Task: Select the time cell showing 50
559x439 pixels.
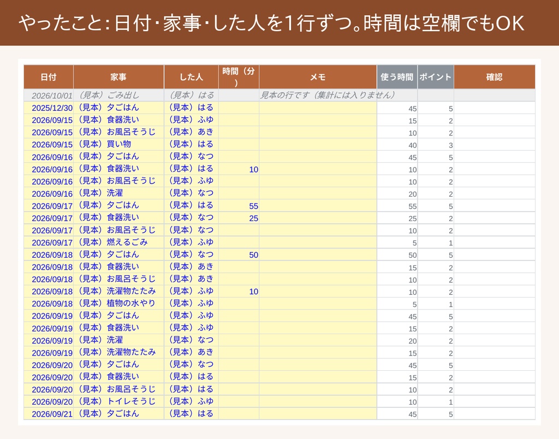Action: point(239,254)
